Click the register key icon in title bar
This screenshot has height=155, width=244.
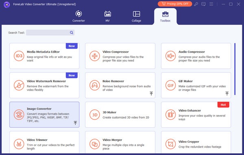[x=196, y=4]
